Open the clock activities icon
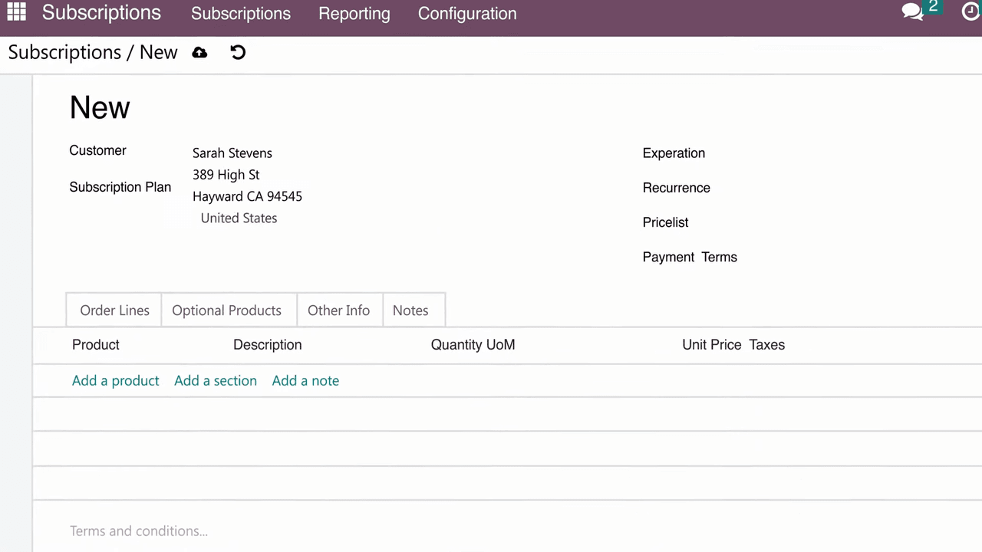 (971, 12)
